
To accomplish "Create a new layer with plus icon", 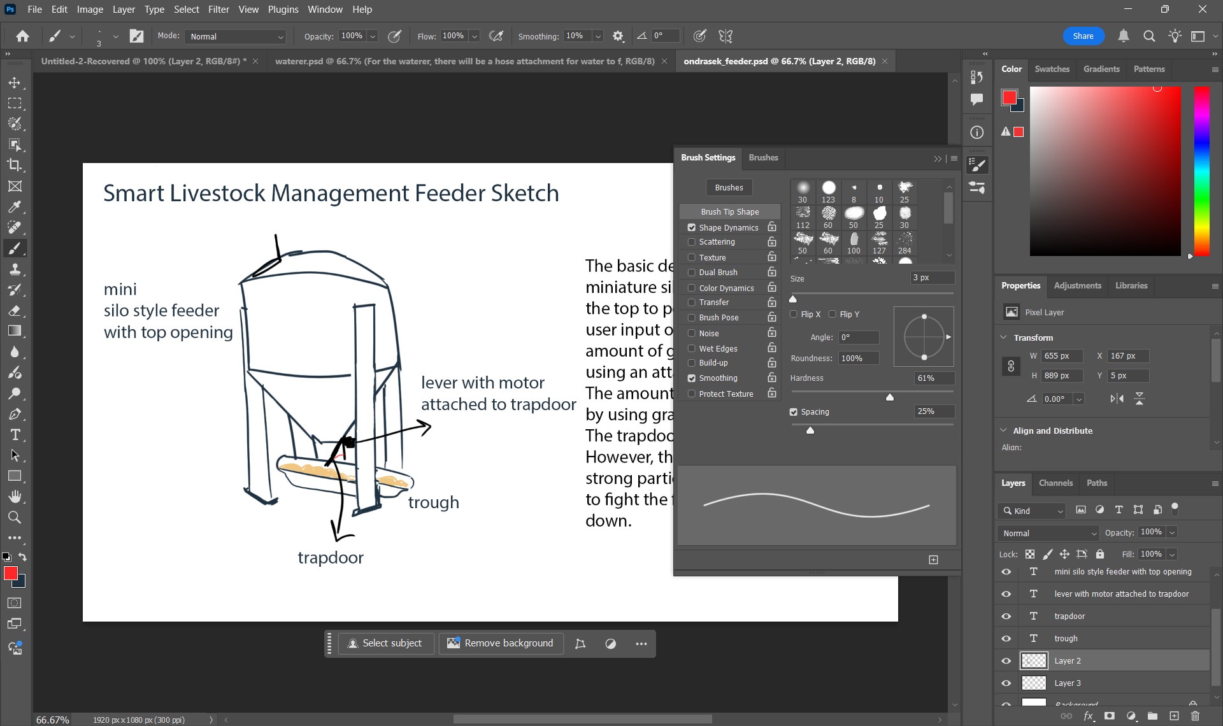I will pos(1174,716).
